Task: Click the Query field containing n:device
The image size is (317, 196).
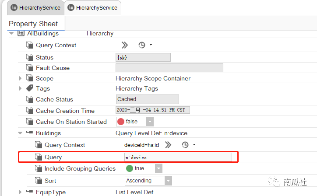Action: pyautogui.click(x=178, y=157)
